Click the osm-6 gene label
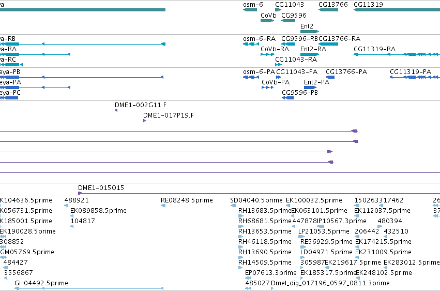This screenshot has width=440, height=291. click(253, 5)
